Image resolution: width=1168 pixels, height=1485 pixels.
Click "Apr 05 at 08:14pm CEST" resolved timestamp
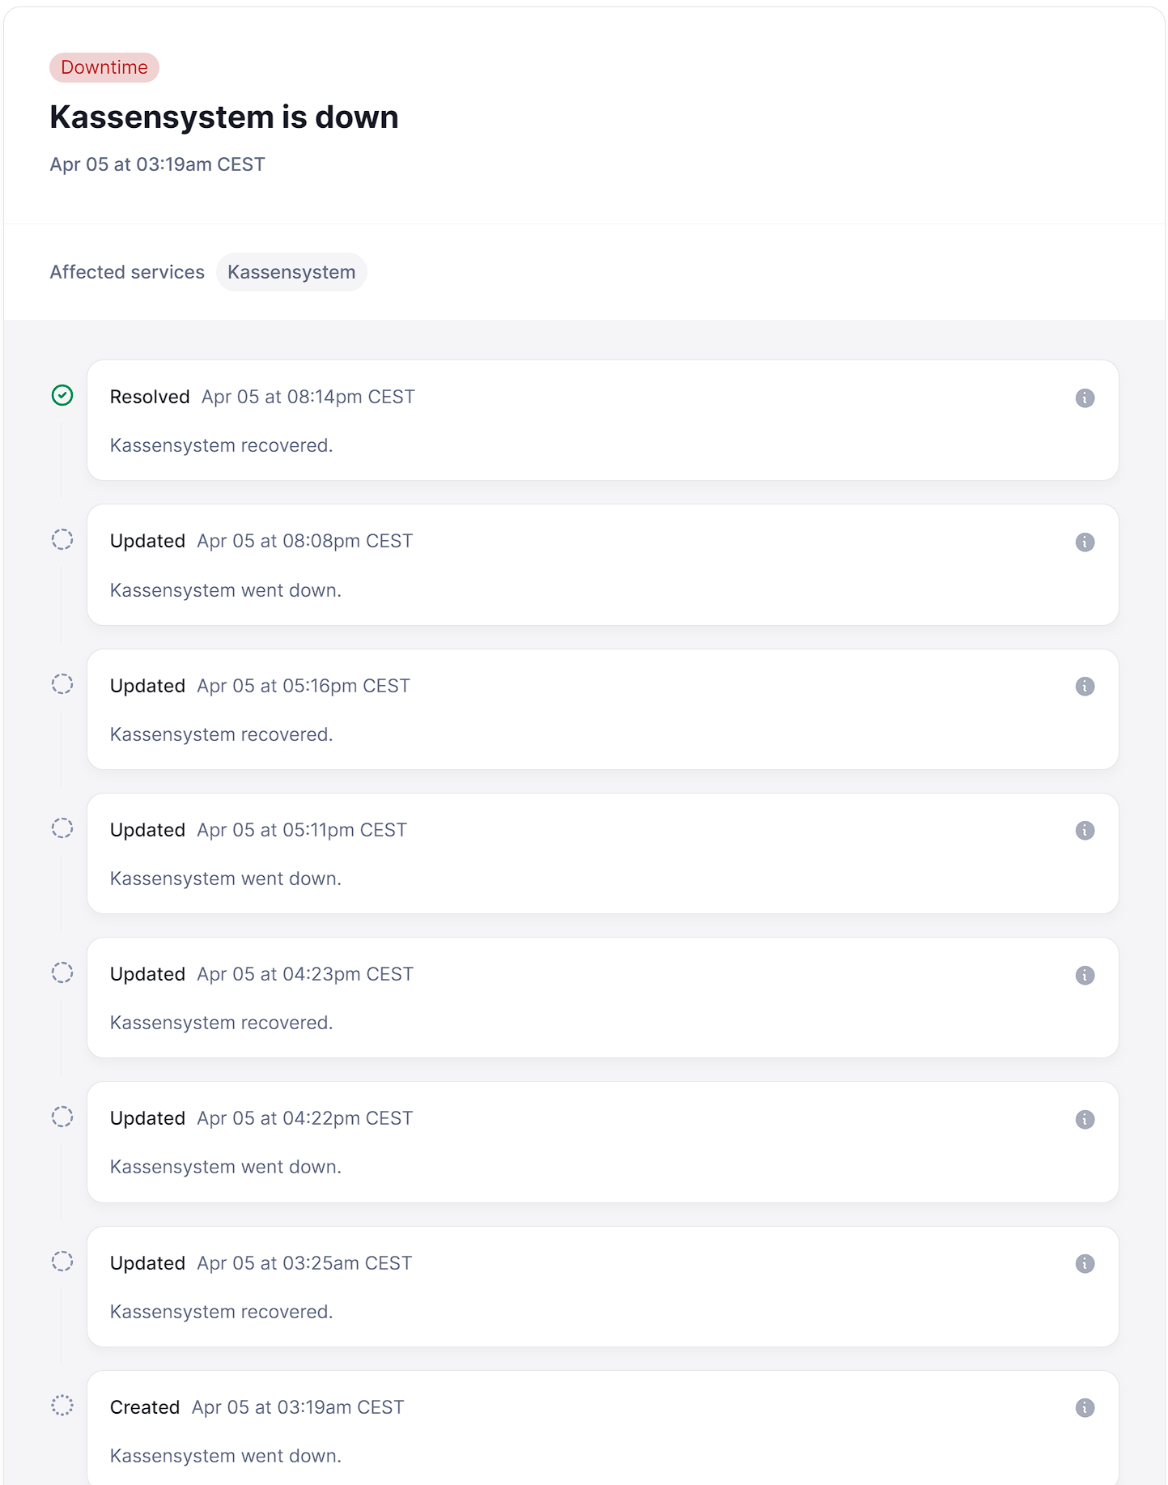tap(308, 397)
